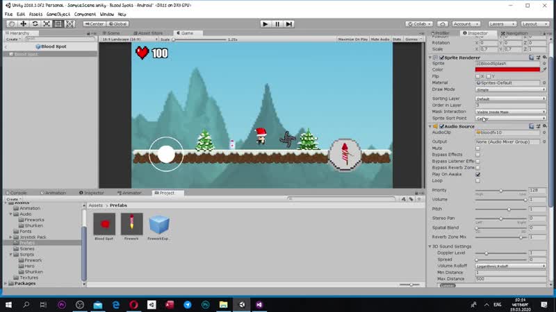556x312 pixels.
Task: Toggle Flip Y checkbox
Action: click(489, 76)
